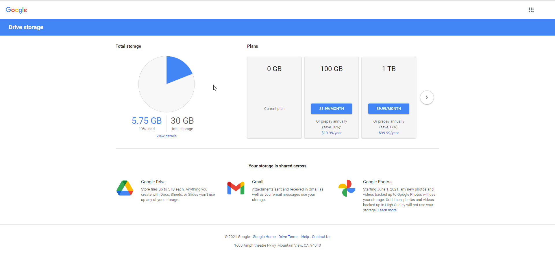Open View details under storage chart
The width and height of the screenshot is (555, 255).
click(166, 136)
